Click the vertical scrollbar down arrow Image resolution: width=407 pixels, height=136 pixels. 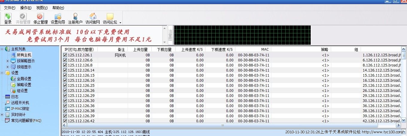403,120
